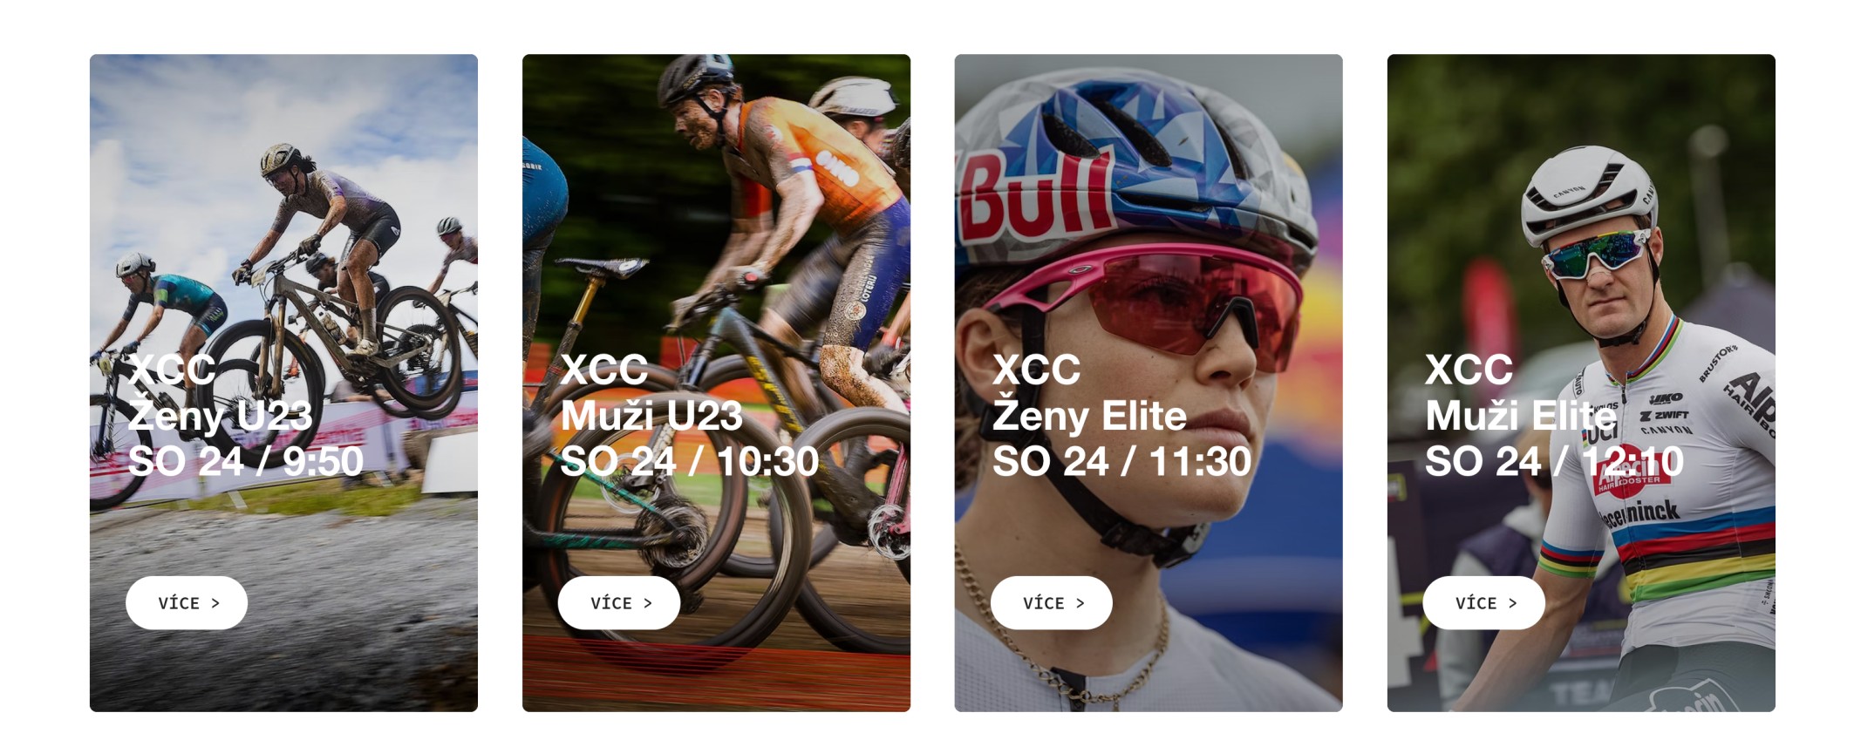Click the VÍCE button on Muži U23 card
1861x740 pixels.
[619, 602]
